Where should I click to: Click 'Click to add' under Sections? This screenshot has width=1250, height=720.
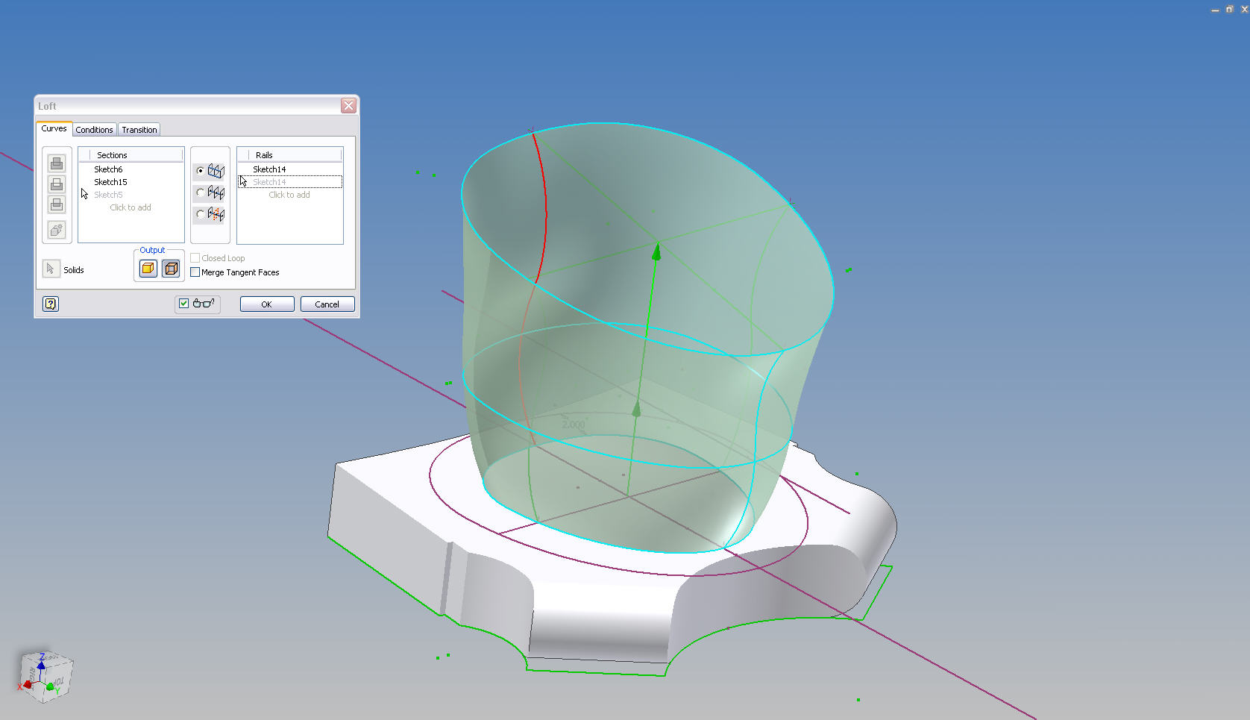pos(131,207)
